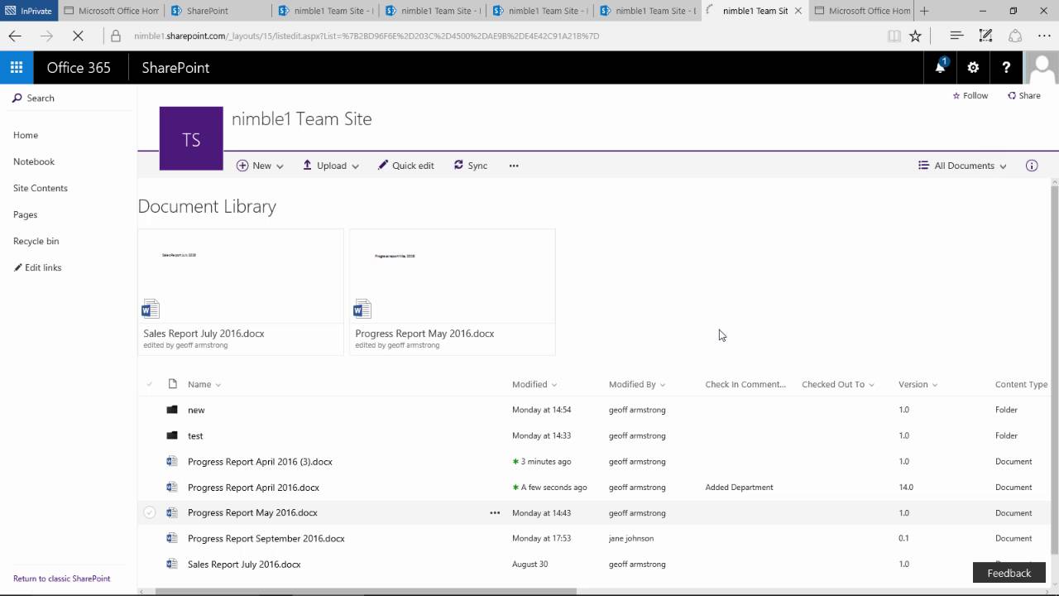Stop loading the page in the browser

77,36
